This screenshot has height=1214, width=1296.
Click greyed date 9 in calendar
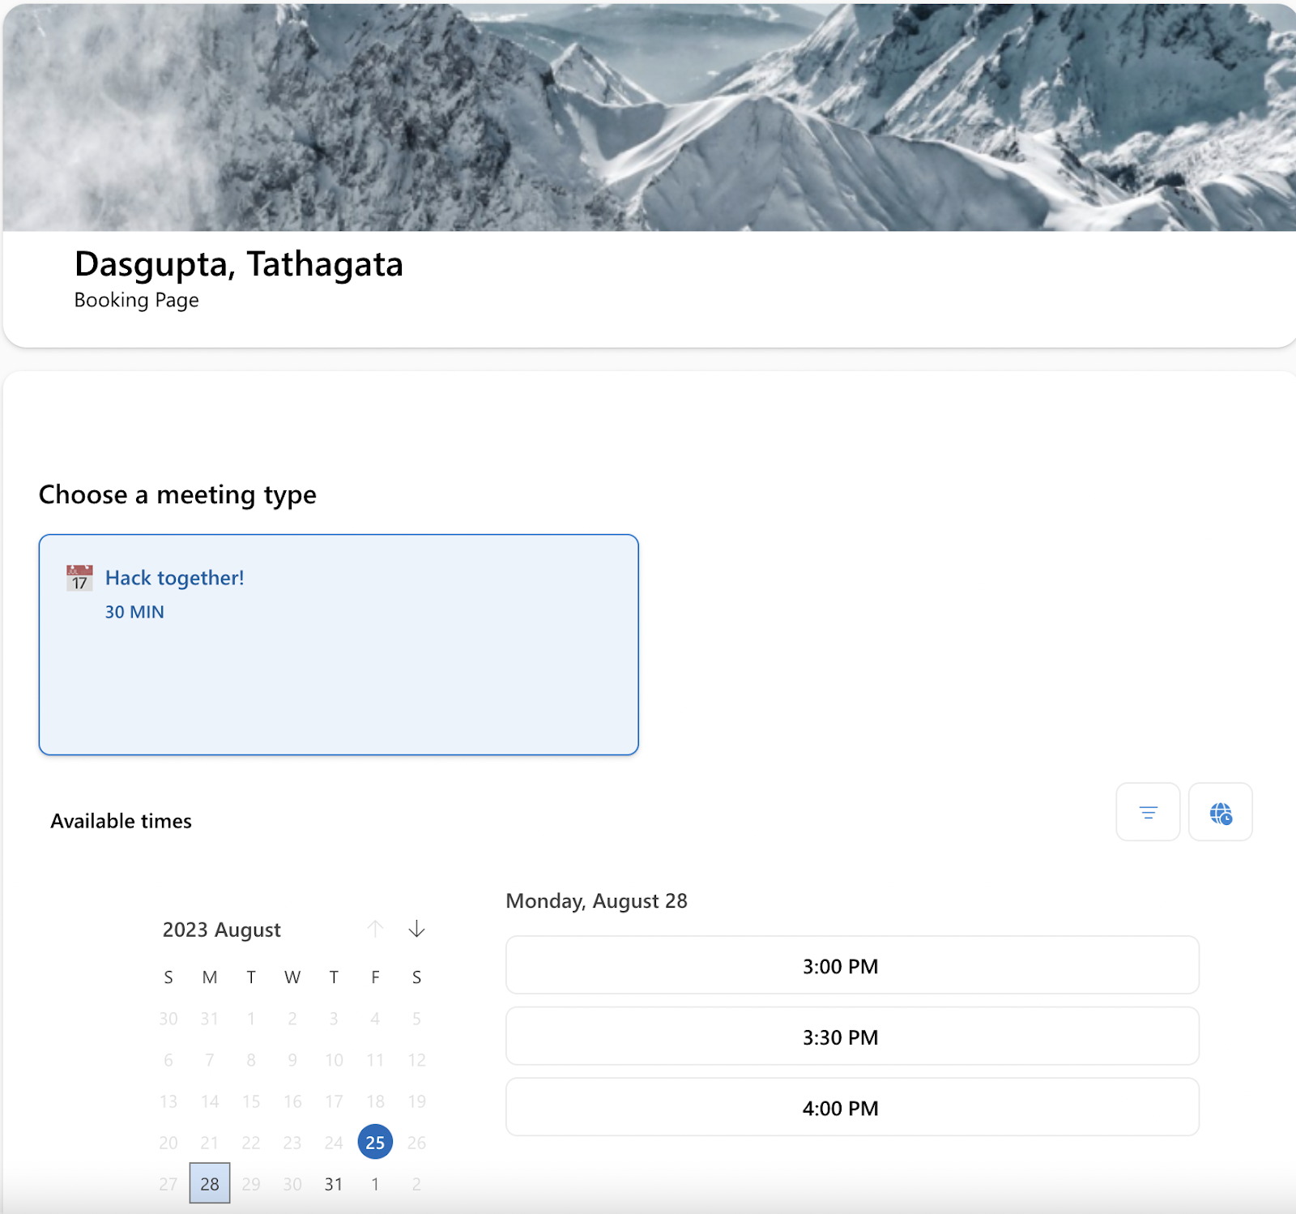292,1060
